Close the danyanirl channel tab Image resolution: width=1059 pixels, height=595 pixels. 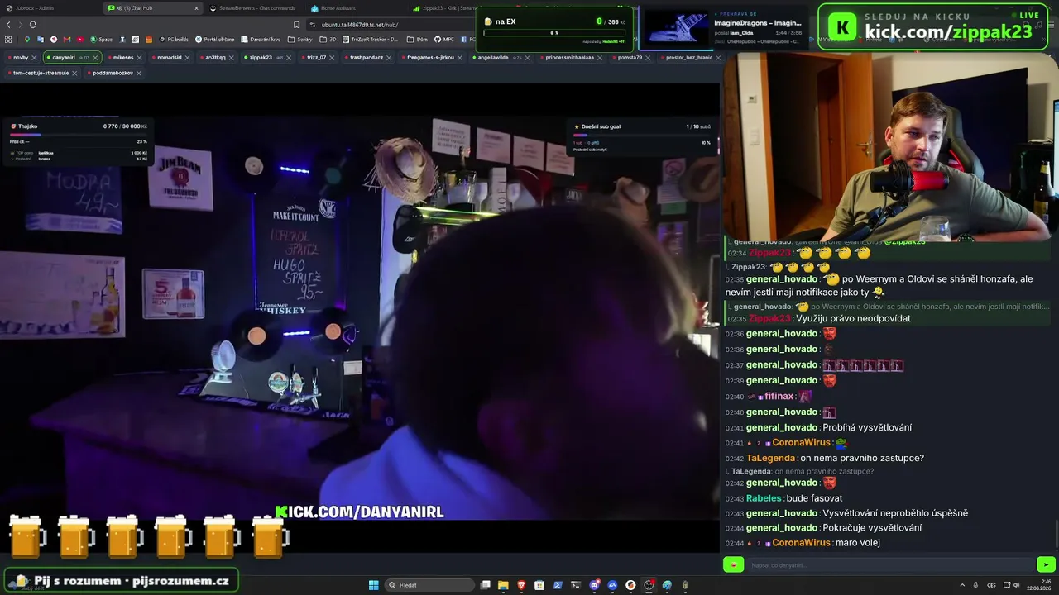pos(95,58)
